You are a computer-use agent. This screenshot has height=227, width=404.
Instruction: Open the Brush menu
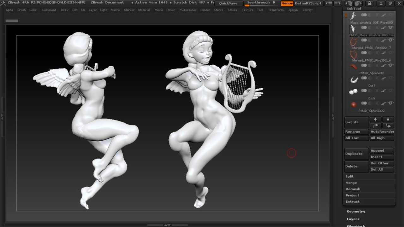click(21, 10)
